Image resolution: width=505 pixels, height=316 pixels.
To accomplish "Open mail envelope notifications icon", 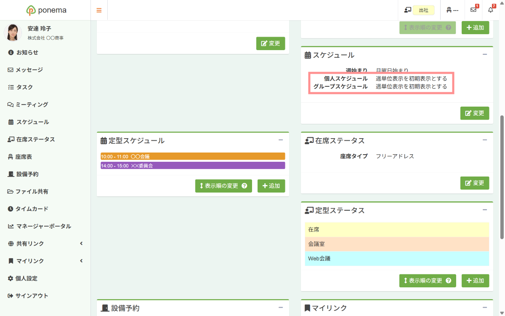I will (473, 10).
